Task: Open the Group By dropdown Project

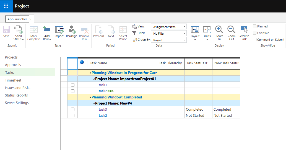Action: pyautogui.click(x=169, y=40)
